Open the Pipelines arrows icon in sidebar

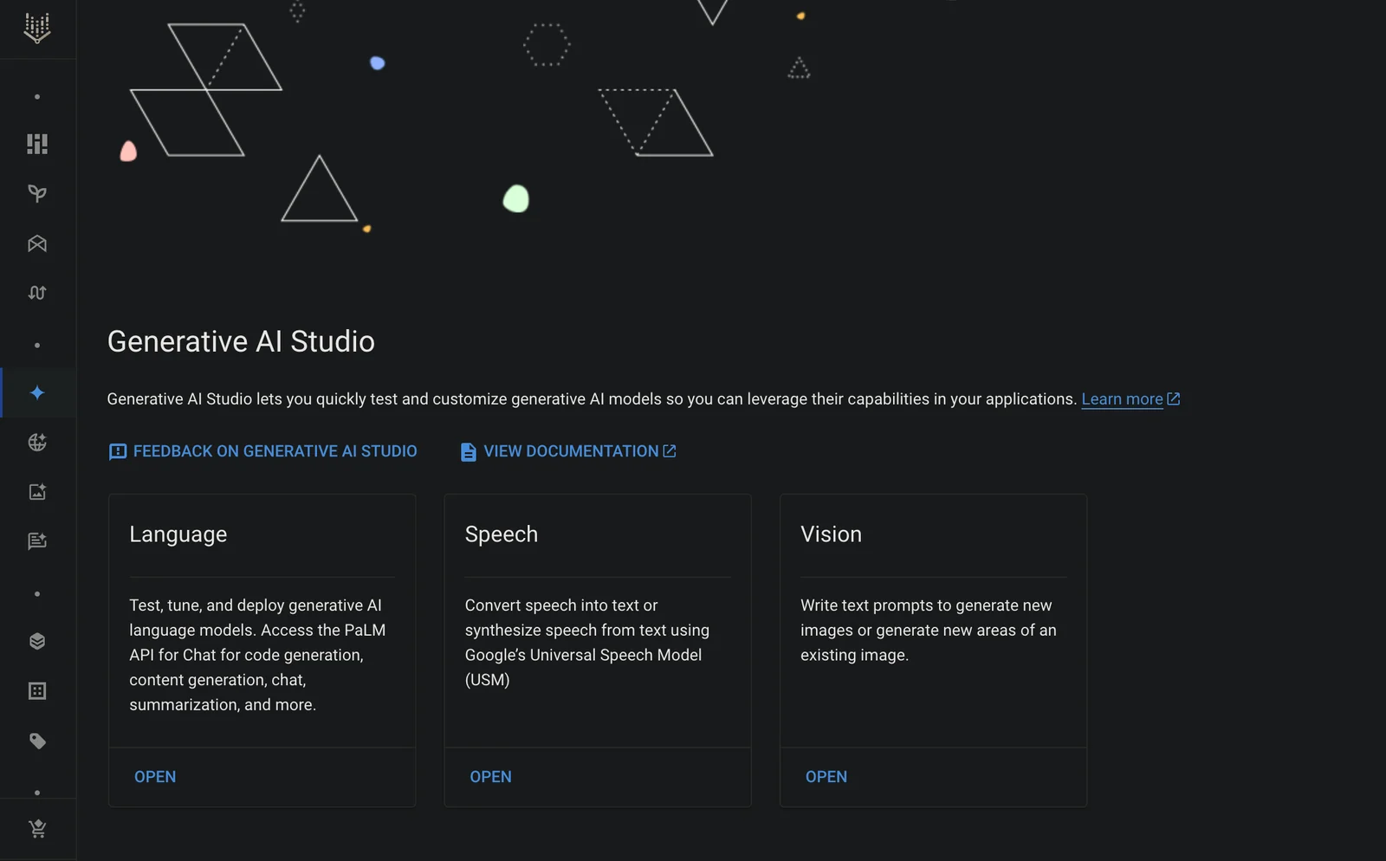[x=37, y=293]
